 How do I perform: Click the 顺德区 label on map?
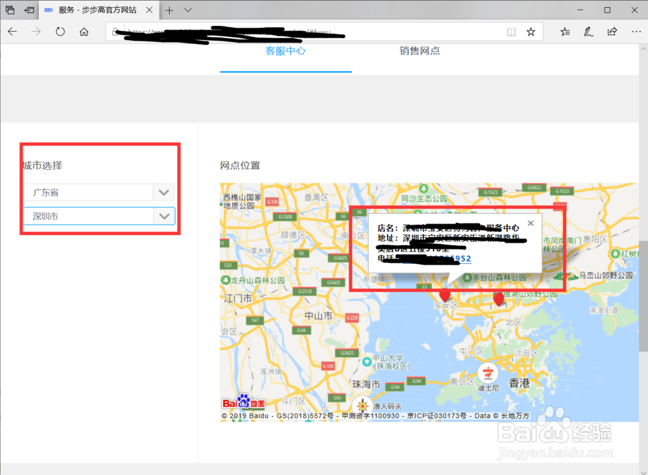click(x=293, y=235)
